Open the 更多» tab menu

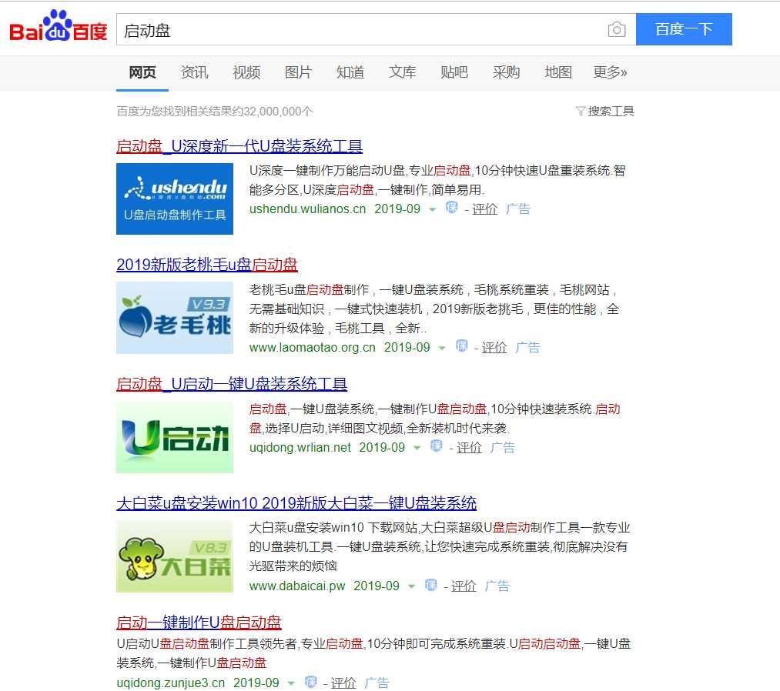click(610, 72)
